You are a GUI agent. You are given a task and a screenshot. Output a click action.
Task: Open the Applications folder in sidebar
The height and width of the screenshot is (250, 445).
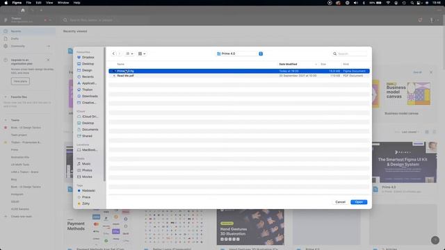[87, 83]
